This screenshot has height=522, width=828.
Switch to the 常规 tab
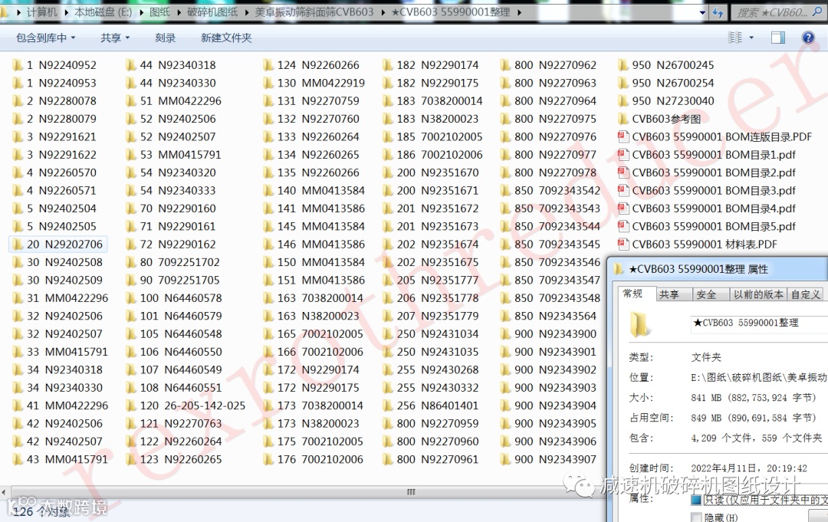[633, 293]
